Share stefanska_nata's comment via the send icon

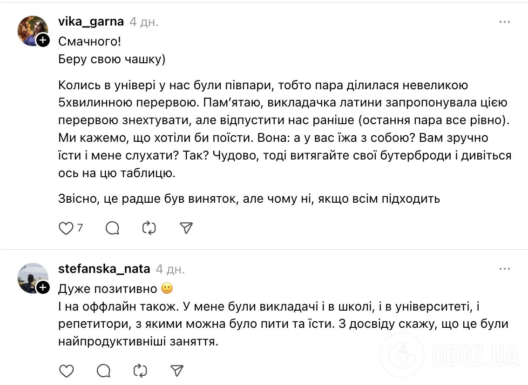176,371
